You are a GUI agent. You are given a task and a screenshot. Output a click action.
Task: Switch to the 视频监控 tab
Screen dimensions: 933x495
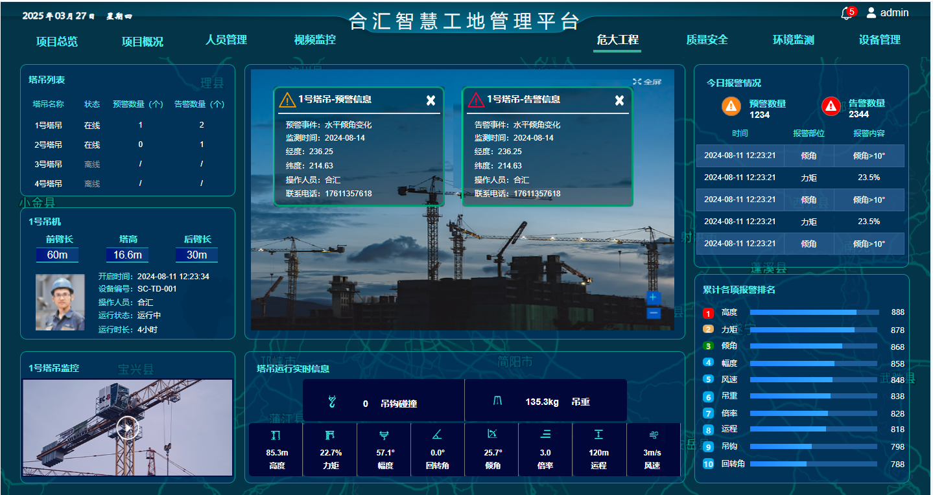click(314, 40)
